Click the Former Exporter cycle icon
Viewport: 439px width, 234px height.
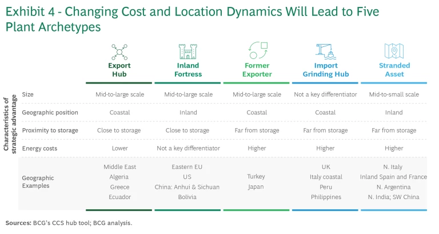(x=258, y=50)
